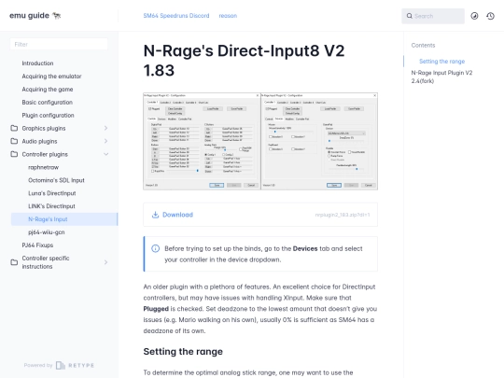The image size is (504, 378).
Task: Click the Controller plugins folder icon
Action: 14,154
